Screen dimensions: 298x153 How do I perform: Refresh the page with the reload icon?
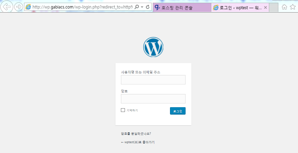tap(148, 7)
